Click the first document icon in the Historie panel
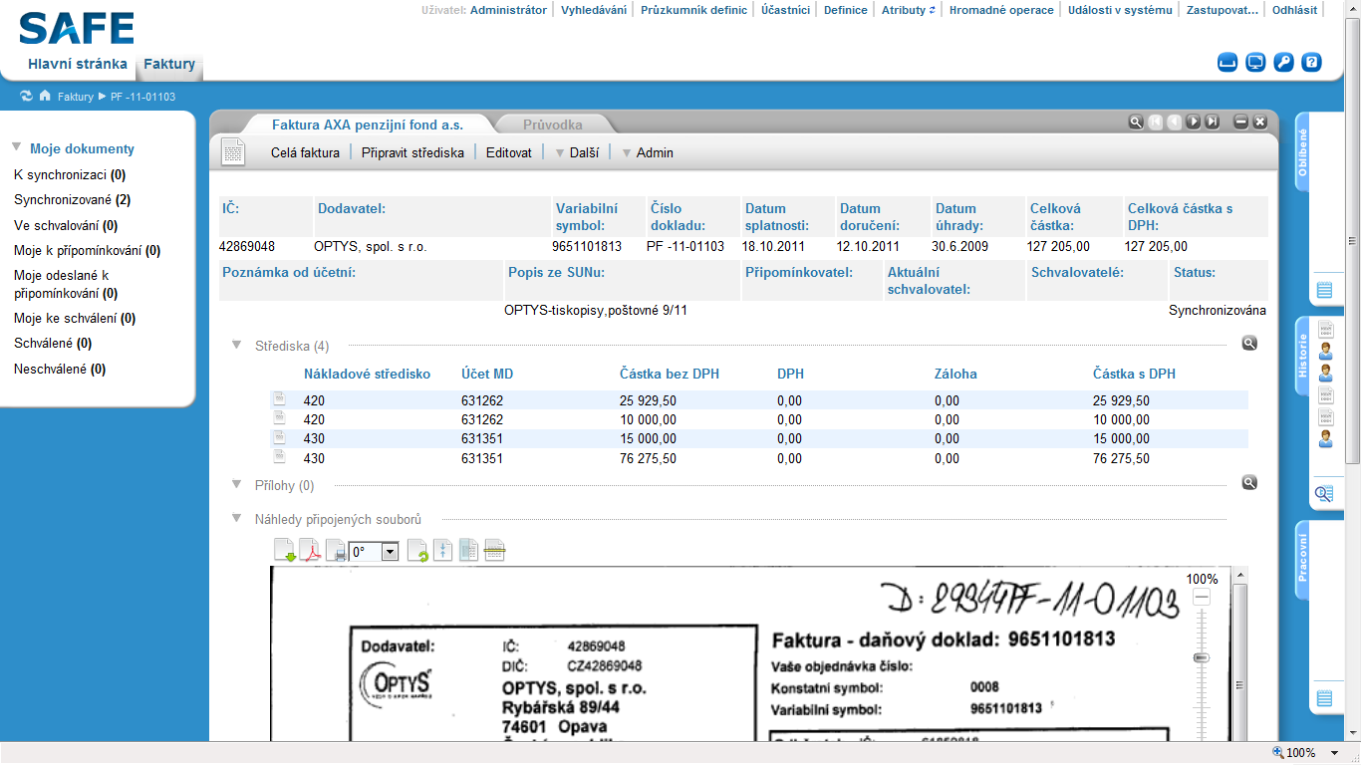The height and width of the screenshot is (765, 1361). tap(1325, 329)
